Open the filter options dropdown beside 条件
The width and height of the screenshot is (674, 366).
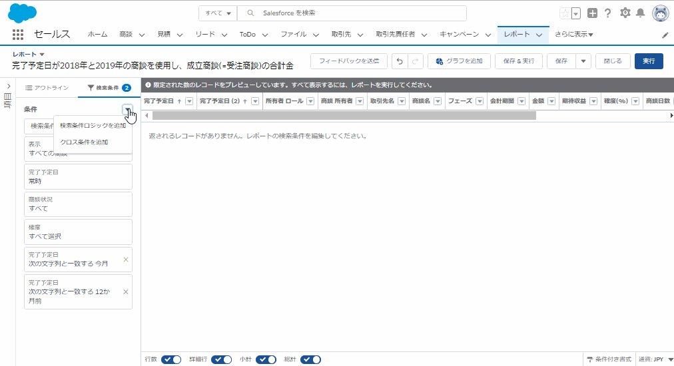127,110
